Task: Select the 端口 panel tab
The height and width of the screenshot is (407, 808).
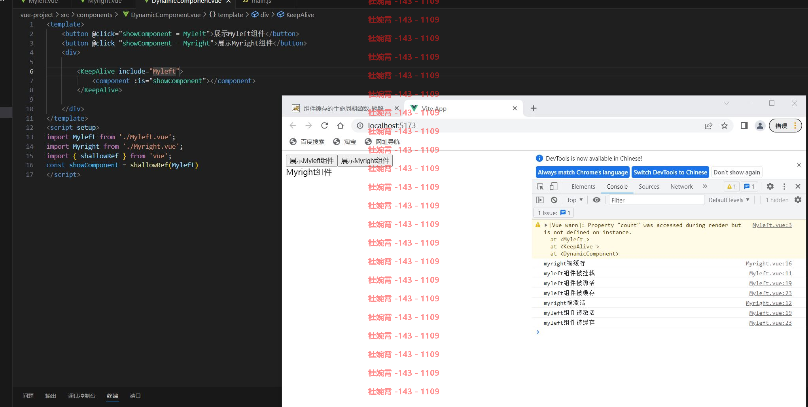Action: [x=135, y=396]
